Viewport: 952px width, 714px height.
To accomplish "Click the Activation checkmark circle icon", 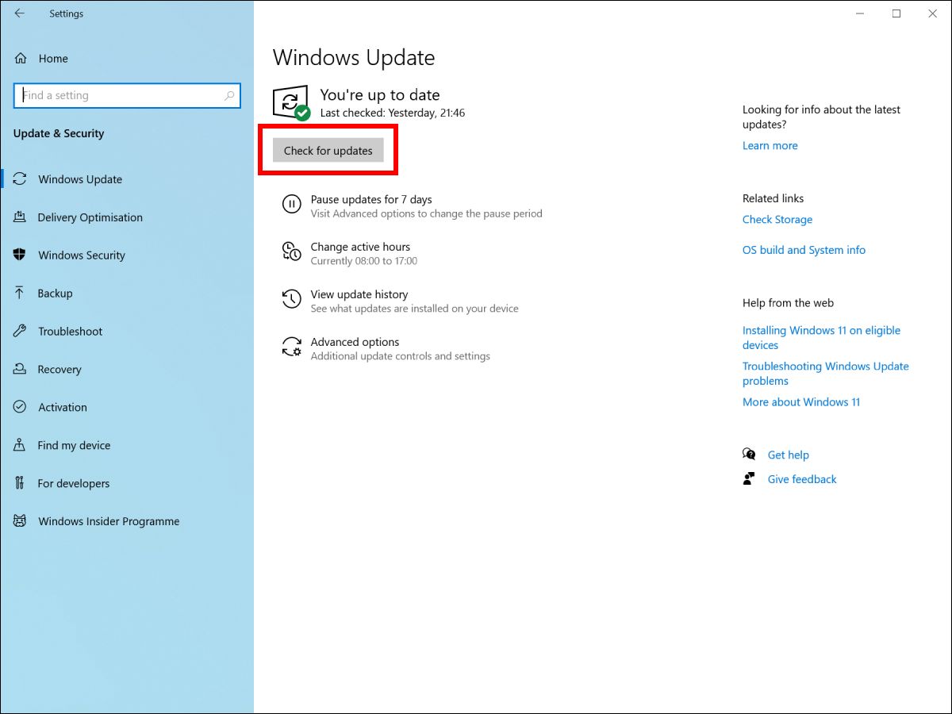I will (21, 407).
